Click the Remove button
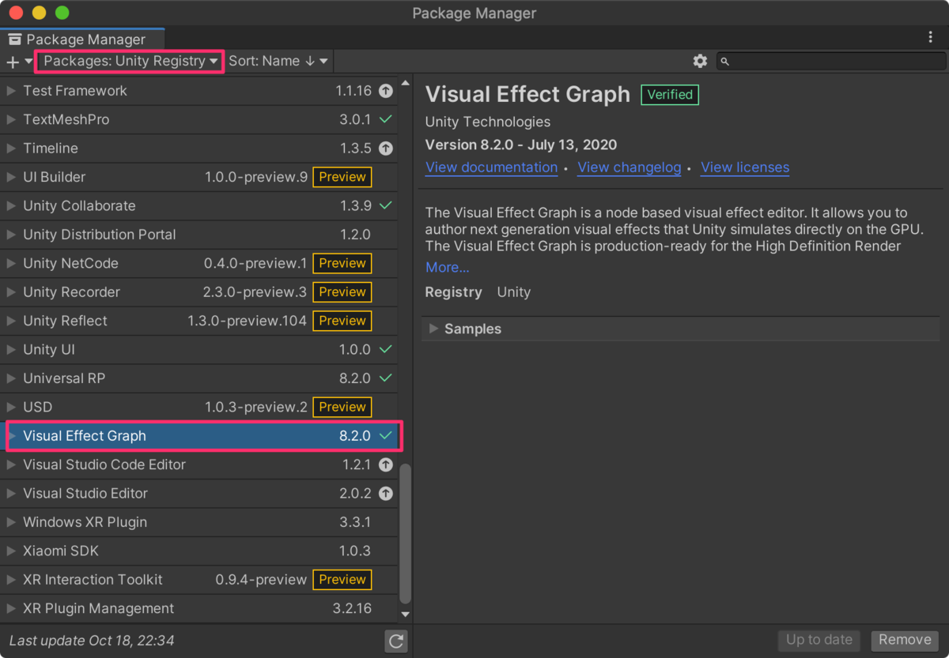Image resolution: width=949 pixels, height=658 pixels. (905, 640)
